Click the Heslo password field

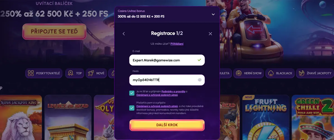click(x=167, y=80)
